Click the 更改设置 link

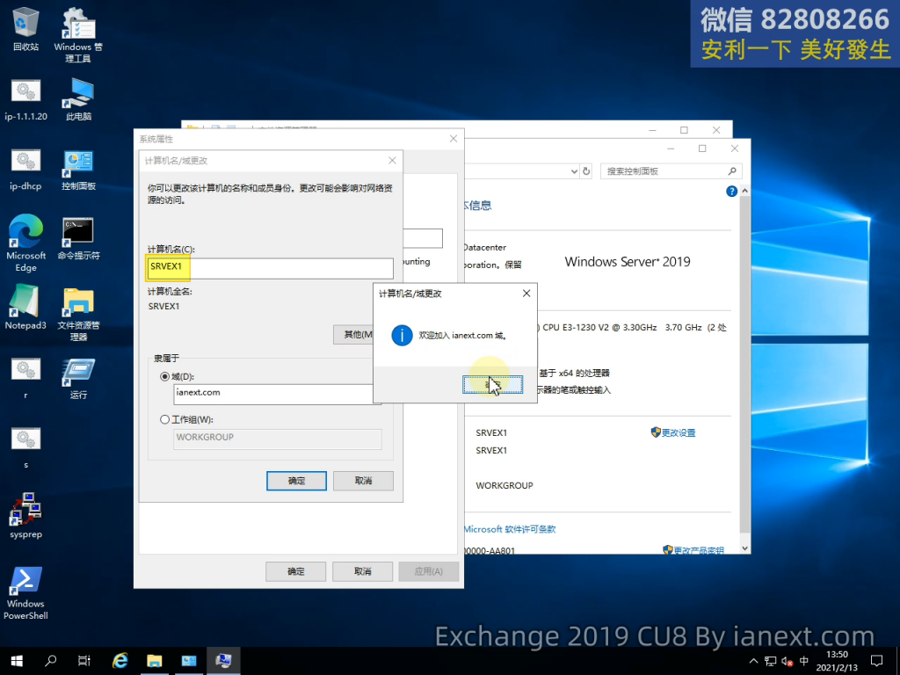678,432
